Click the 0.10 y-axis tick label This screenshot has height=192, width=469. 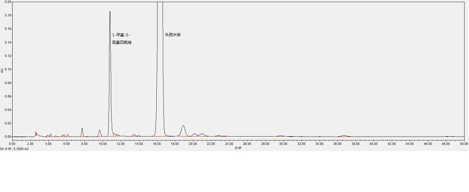[x=8, y=69]
